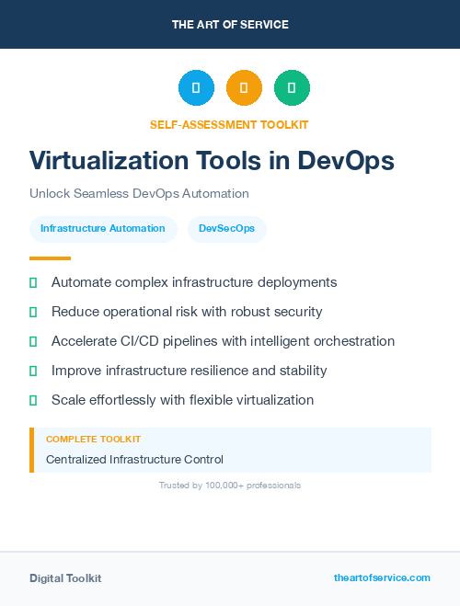Click Reduce operational risk with robust security
The image size is (460, 606).
pyautogui.click(x=187, y=312)
